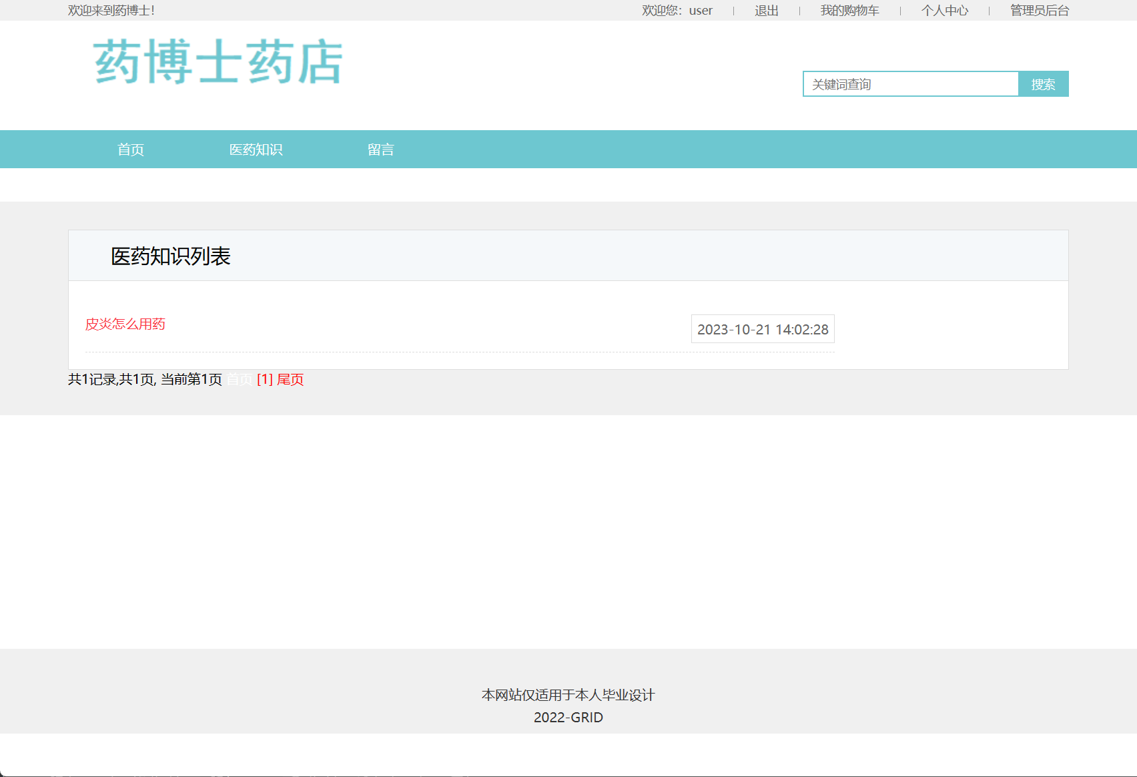Open the article 皮炎怎么用药
The width and height of the screenshot is (1137, 777).
pos(125,324)
